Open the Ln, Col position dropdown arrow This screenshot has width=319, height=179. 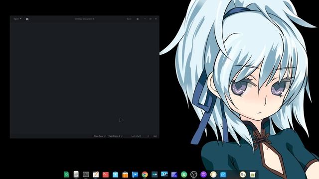click(x=148, y=136)
